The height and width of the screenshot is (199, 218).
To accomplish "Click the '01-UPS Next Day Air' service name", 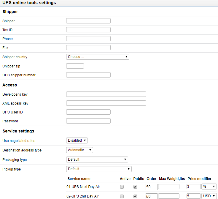I will point(83,187).
